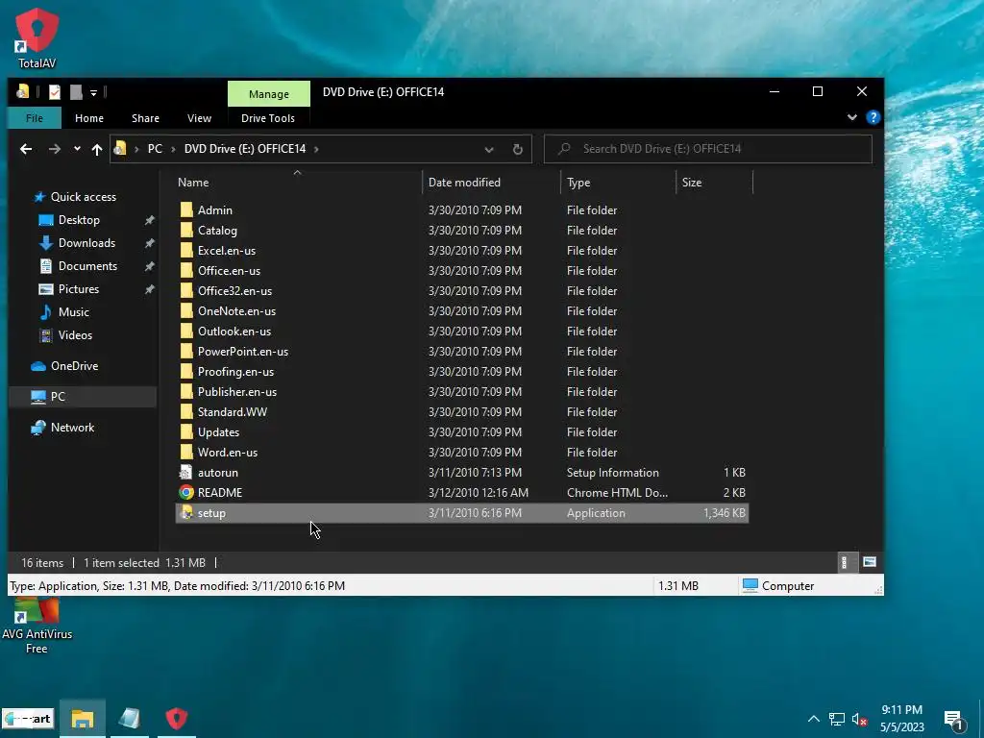Screen dimensions: 984x738
Task: Sort by the Date modified column header
Action: point(491,183)
